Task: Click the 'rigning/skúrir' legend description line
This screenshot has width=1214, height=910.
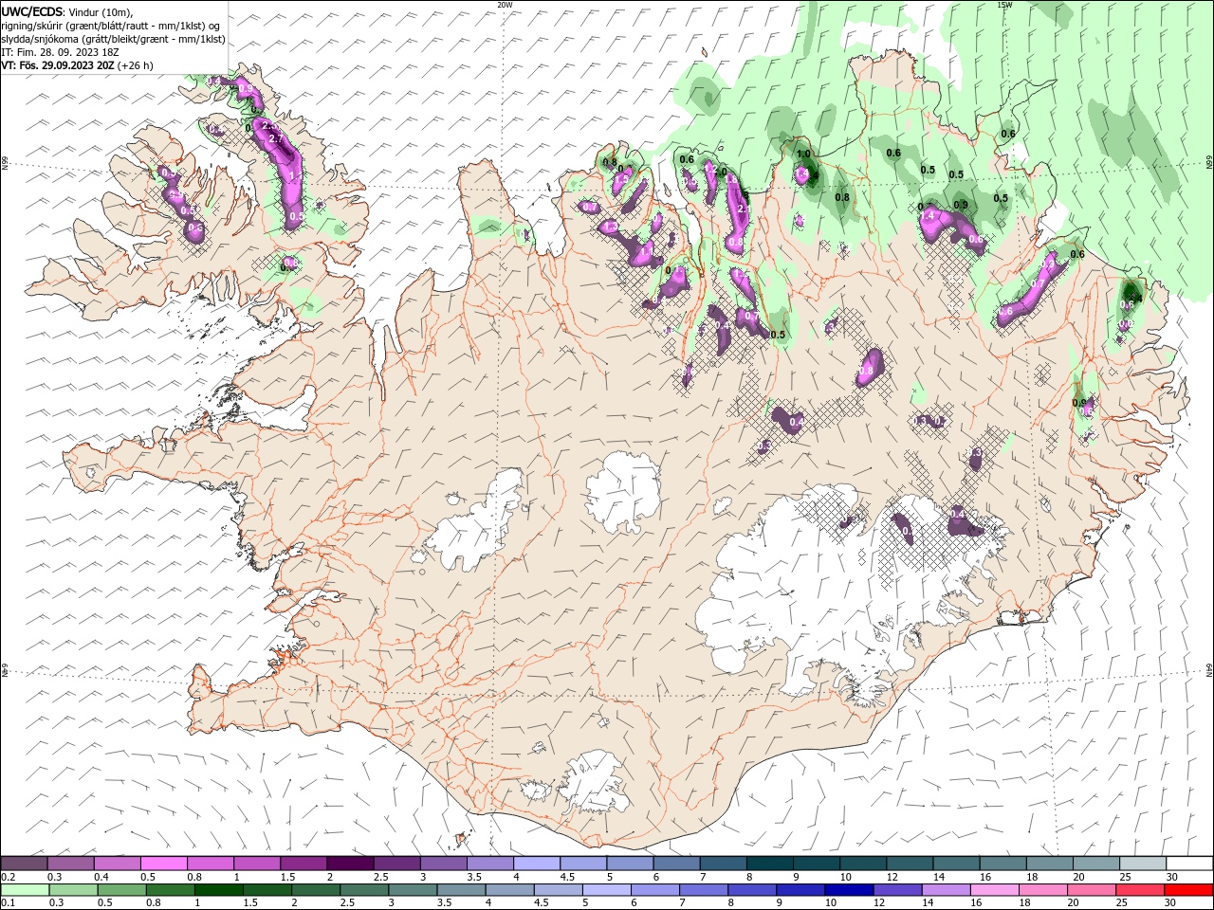Action: coord(112,26)
